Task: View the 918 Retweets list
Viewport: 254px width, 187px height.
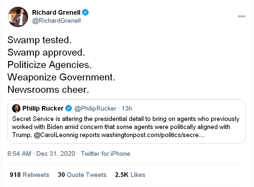Action: (x=29, y=175)
